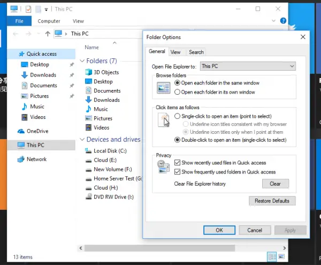Click the 3D Objects folder icon
This screenshot has height=265, width=321.
click(89, 72)
